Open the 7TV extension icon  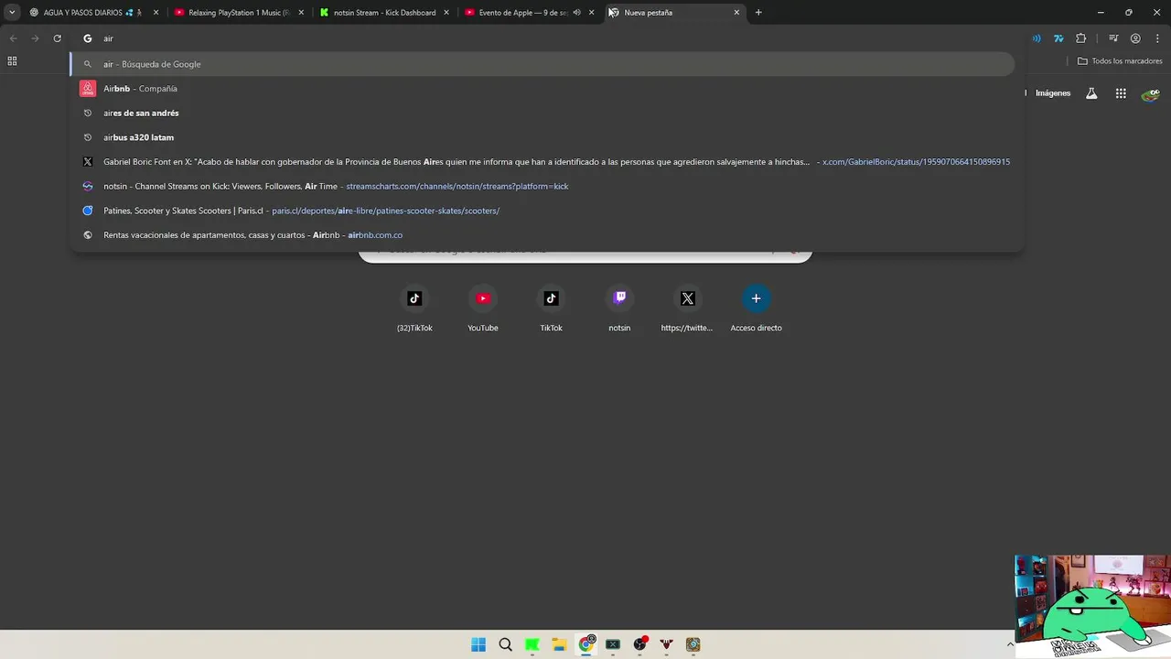tap(1058, 38)
